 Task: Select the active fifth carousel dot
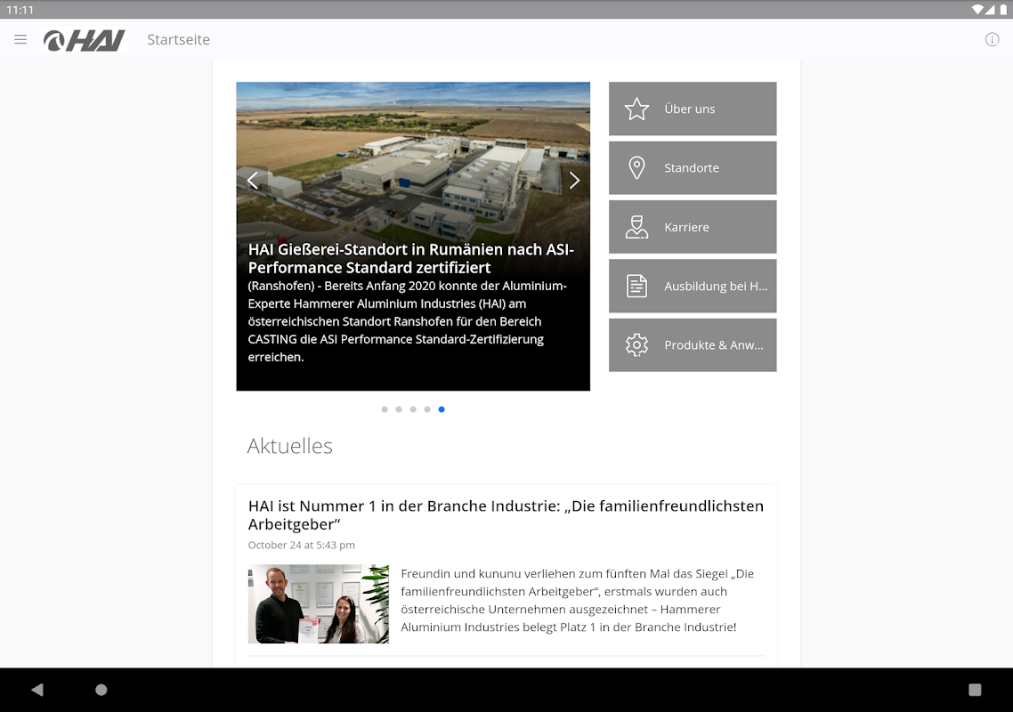(442, 409)
